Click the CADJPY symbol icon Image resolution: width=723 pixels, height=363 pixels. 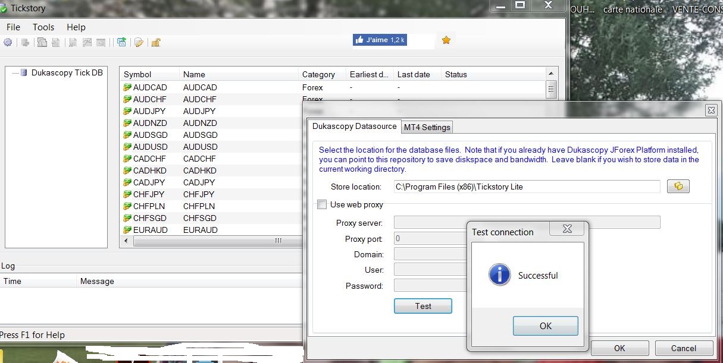coord(127,182)
